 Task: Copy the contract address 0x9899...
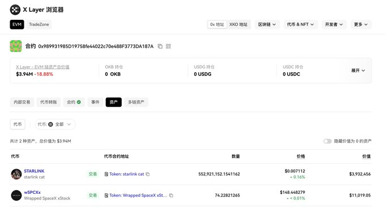click(x=160, y=46)
